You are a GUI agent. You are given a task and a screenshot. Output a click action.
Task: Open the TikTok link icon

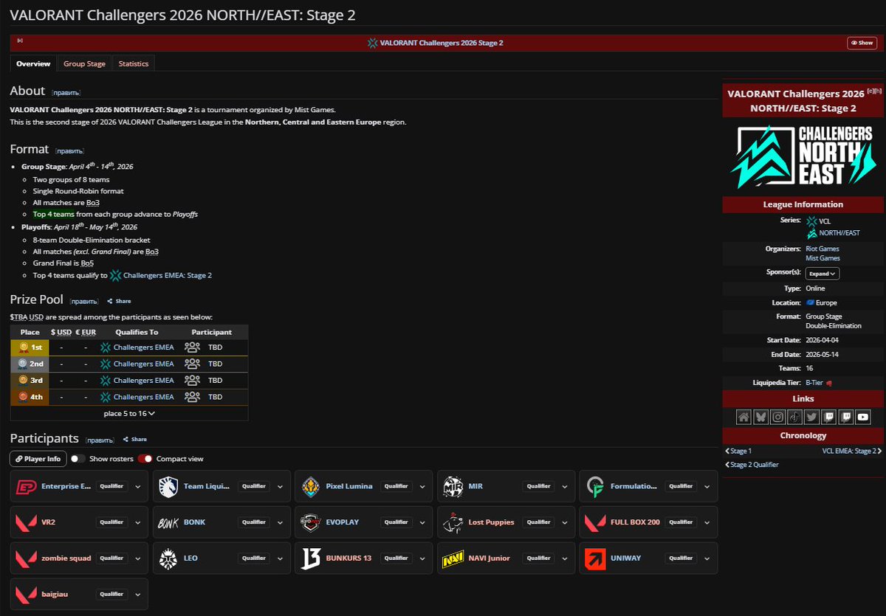795,417
